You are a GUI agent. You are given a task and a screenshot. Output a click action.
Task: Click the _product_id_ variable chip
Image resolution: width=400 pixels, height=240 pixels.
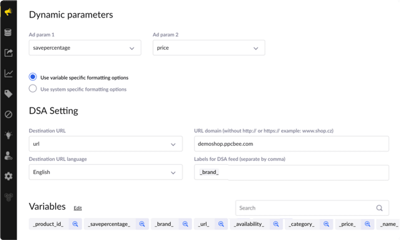point(48,224)
